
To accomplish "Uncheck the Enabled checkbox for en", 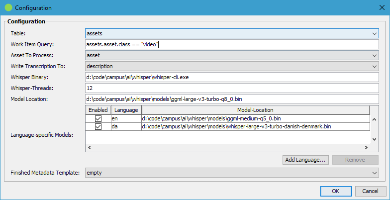I will 98,118.
